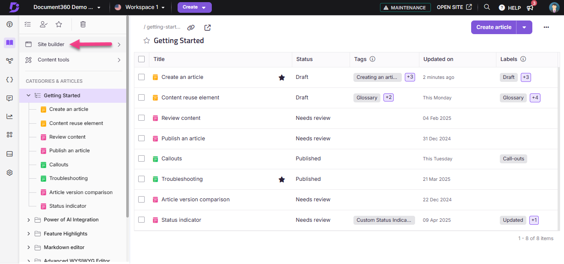564x264 pixels.
Task: Expand the Power of AI Integration folder
Action: click(x=29, y=220)
